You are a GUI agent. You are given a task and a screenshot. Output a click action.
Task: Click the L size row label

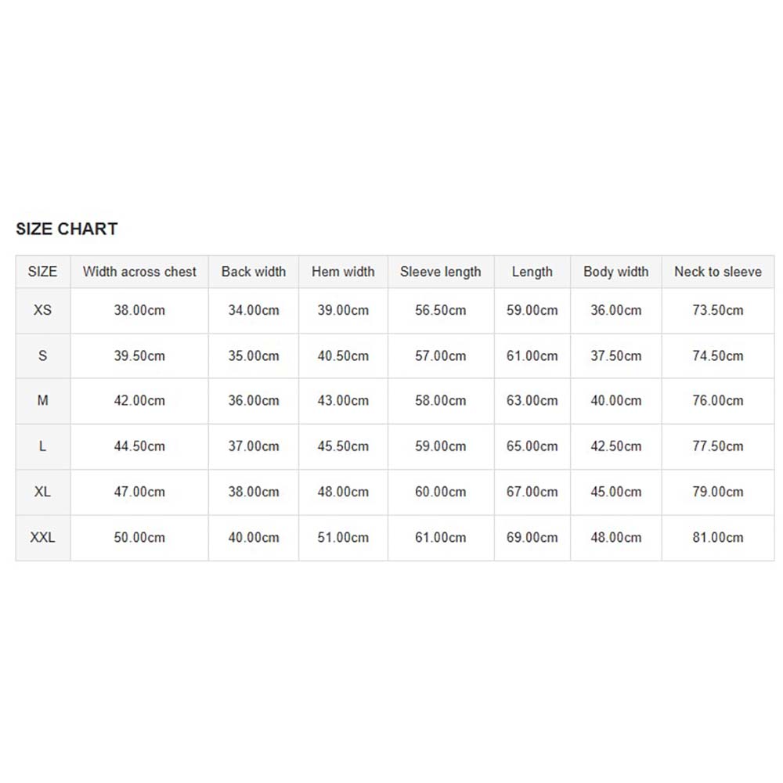43,446
